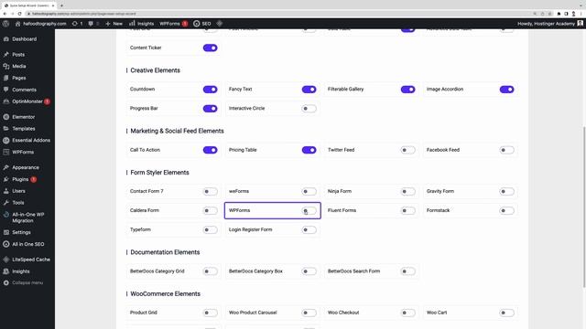Enable the Interactive Circle toggle

[309, 109]
